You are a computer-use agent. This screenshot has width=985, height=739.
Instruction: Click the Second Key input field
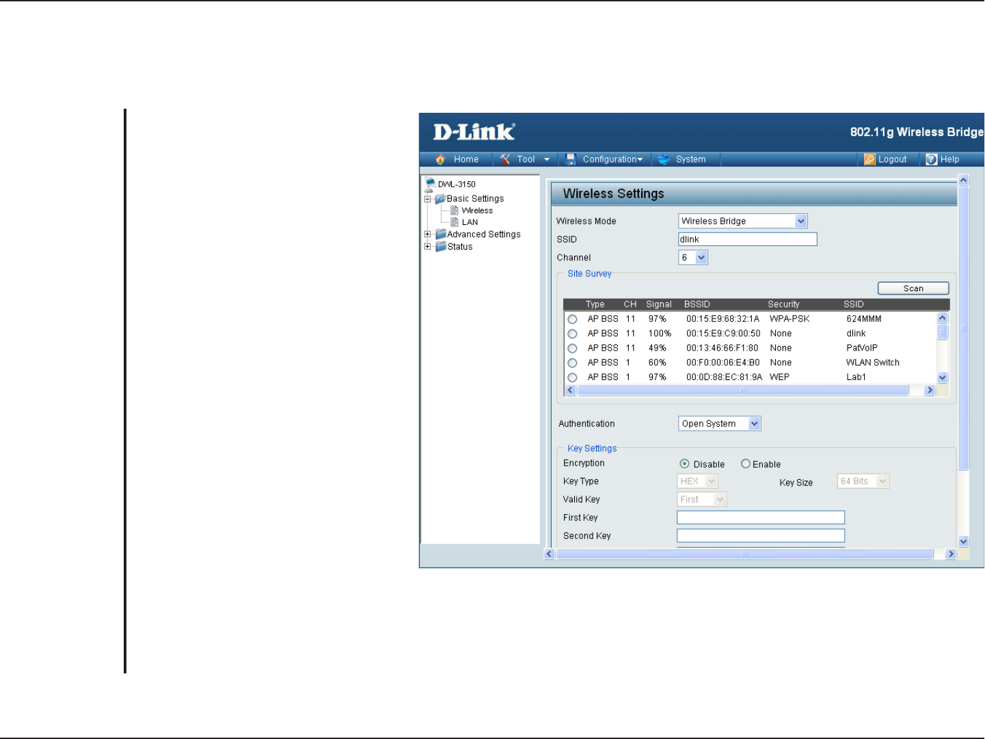761,536
